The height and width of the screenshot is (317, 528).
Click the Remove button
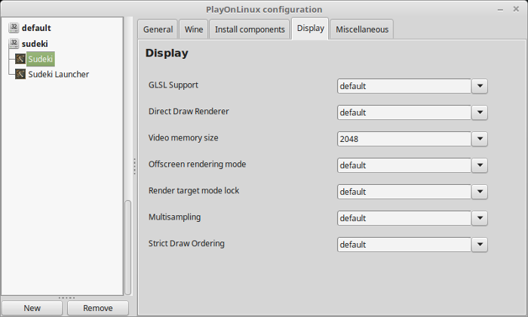point(98,308)
